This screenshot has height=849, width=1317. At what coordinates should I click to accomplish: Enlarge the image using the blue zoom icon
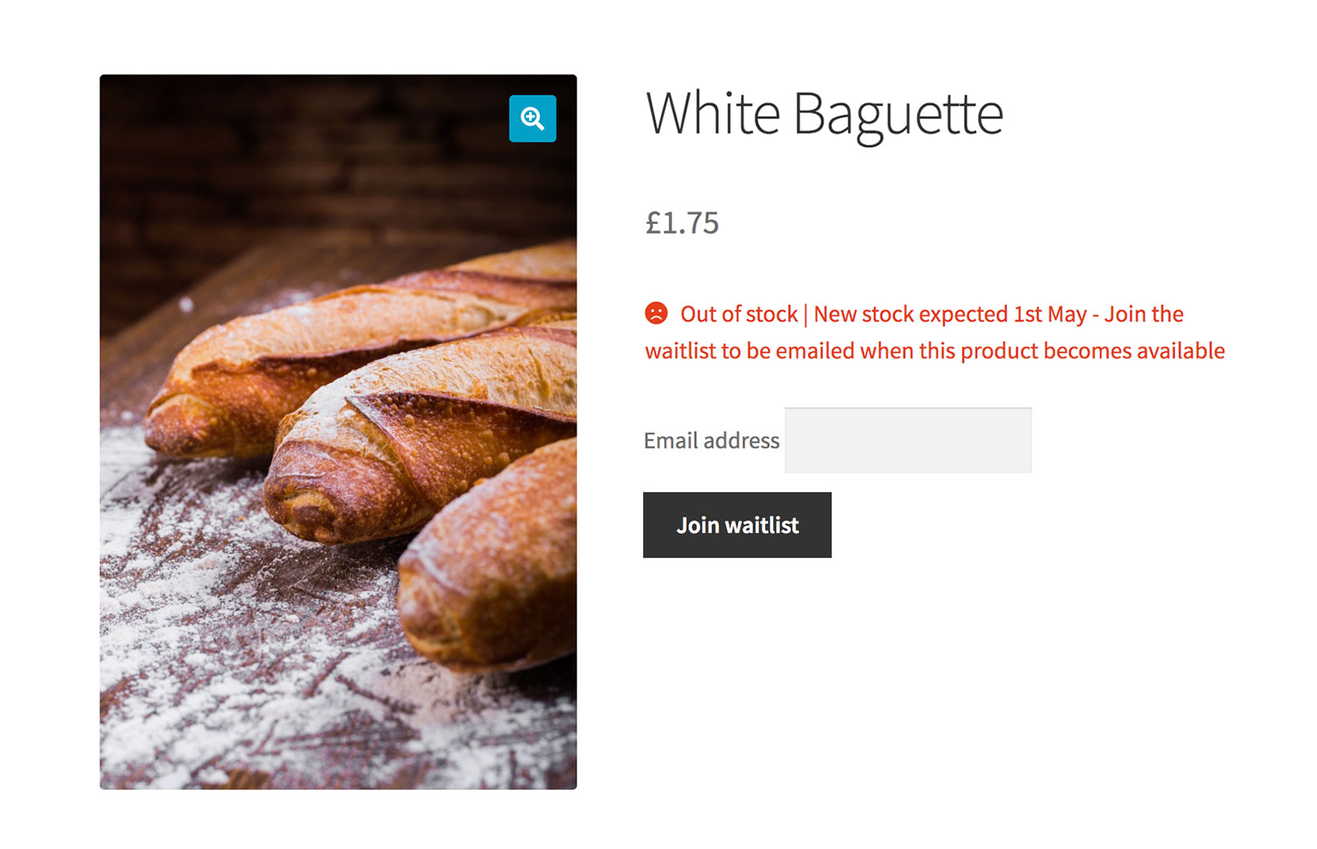pos(532,119)
